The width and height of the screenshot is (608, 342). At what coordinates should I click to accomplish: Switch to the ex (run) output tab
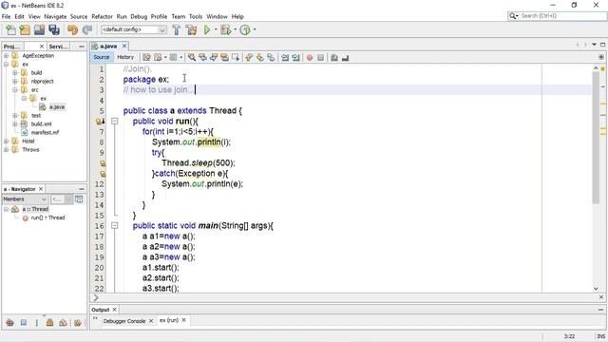tap(169, 320)
